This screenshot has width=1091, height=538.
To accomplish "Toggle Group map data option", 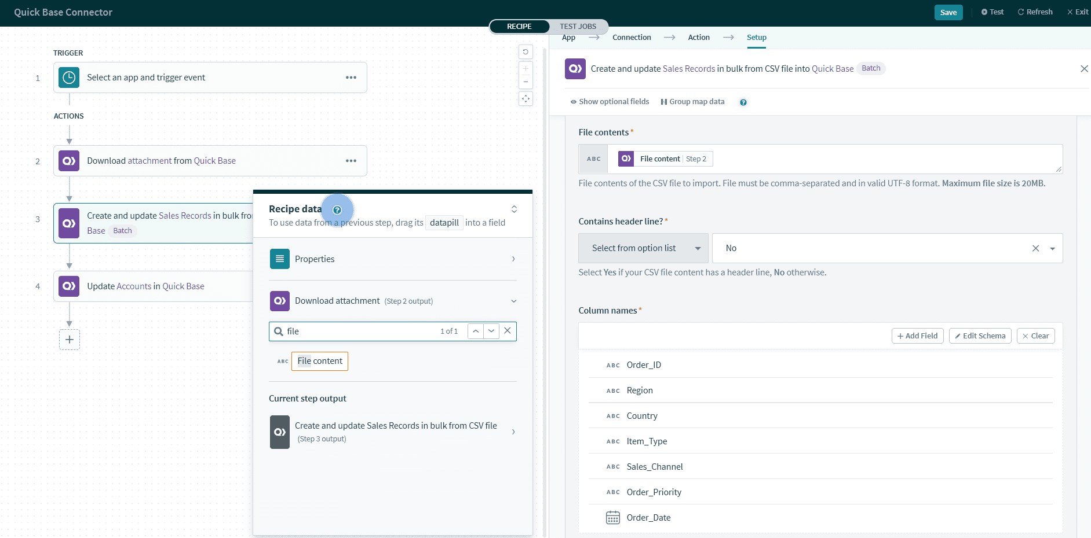I will [692, 102].
